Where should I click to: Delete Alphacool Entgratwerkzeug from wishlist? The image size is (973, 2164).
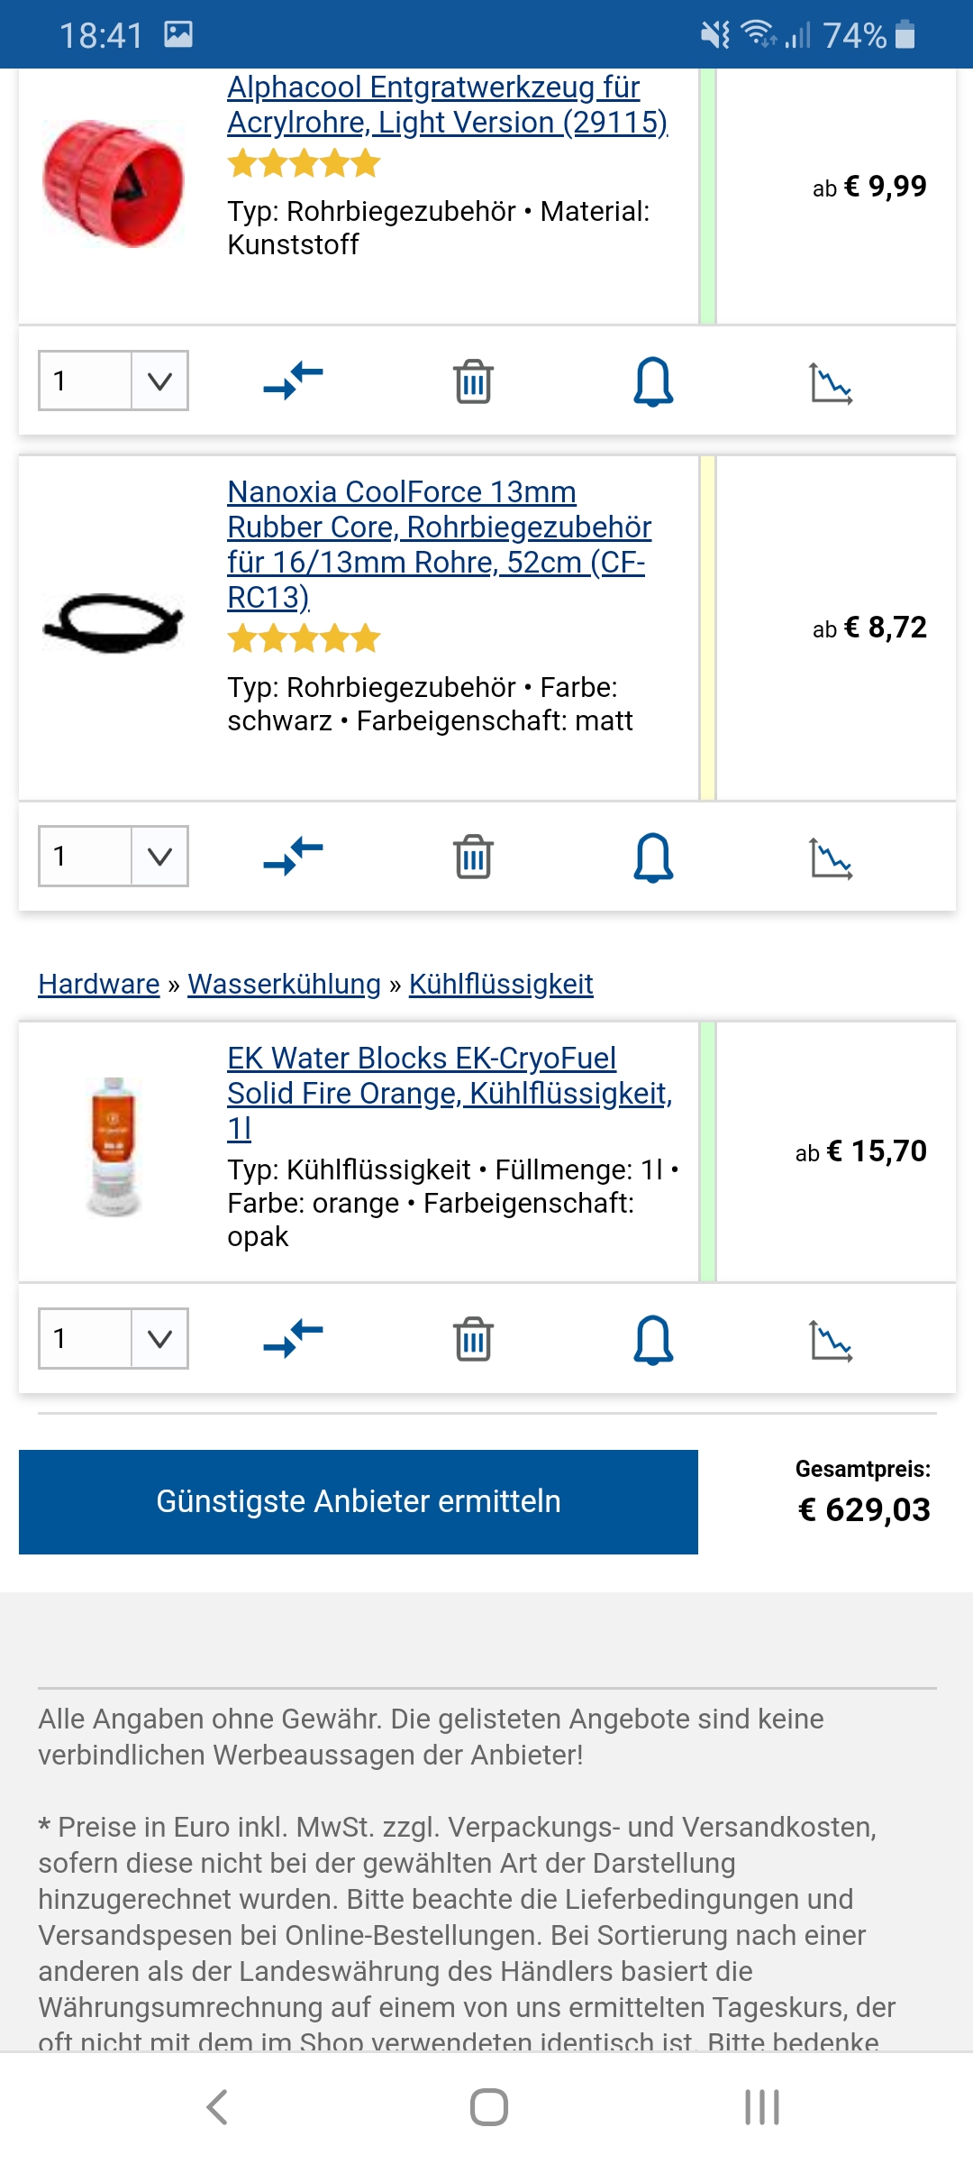coord(473,381)
